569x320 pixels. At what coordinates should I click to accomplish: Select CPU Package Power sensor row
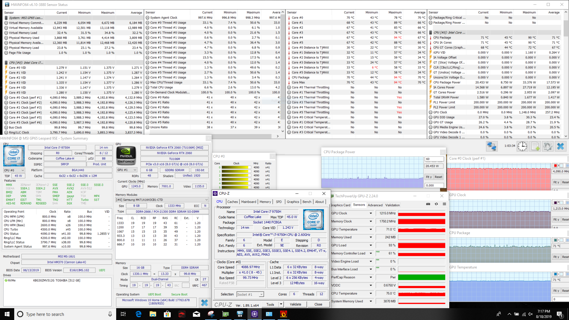(494, 82)
